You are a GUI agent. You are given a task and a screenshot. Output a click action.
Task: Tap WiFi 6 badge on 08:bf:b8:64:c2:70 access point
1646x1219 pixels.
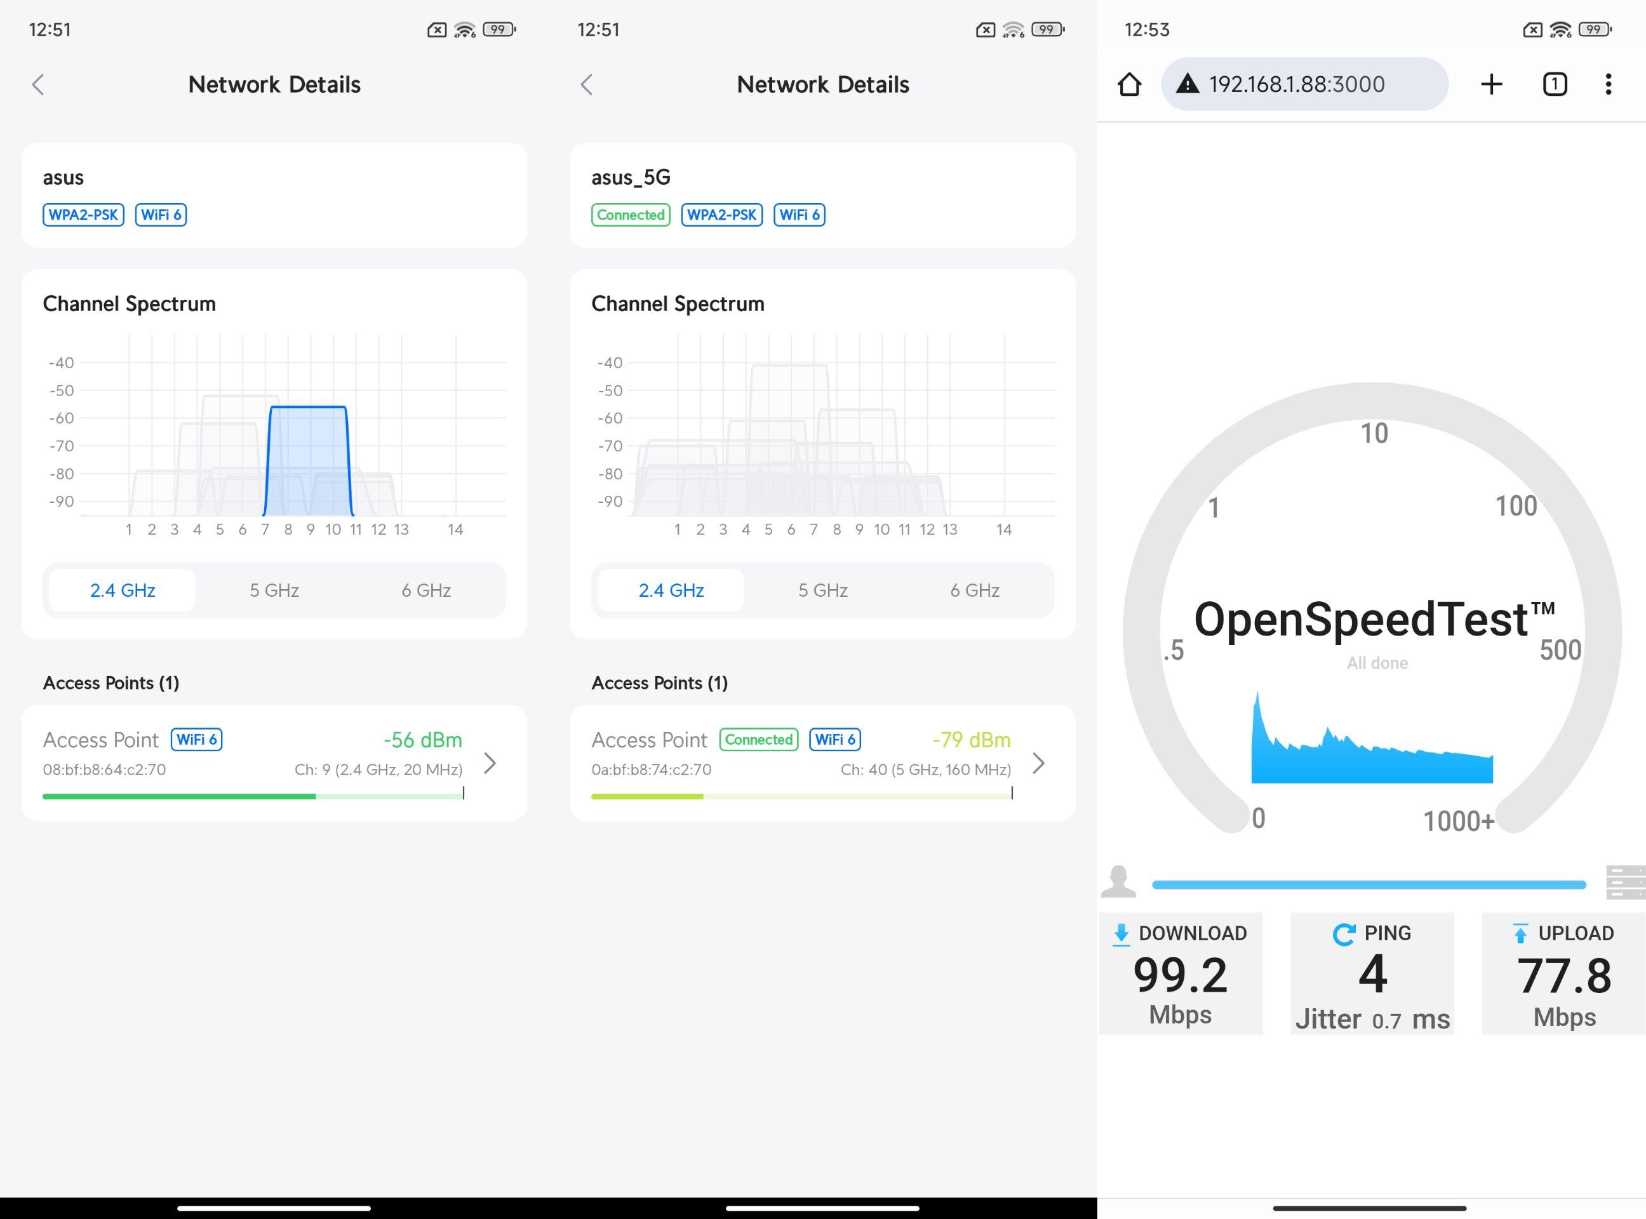pyautogui.click(x=196, y=740)
